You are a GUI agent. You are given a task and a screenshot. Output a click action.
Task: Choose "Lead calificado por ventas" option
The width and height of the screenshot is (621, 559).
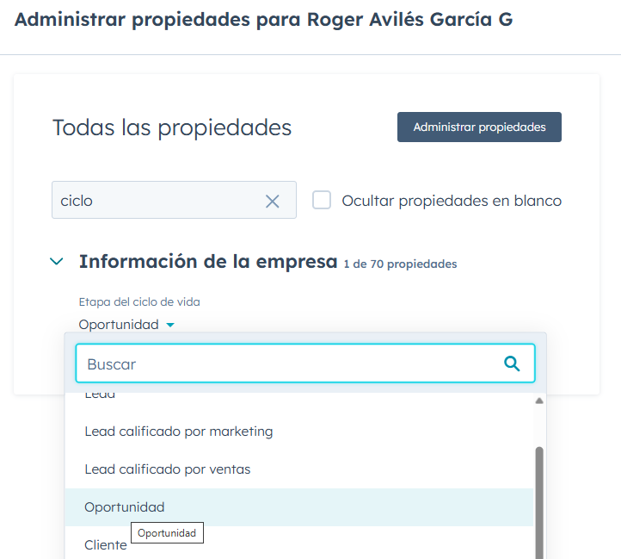tap(168, 469)
